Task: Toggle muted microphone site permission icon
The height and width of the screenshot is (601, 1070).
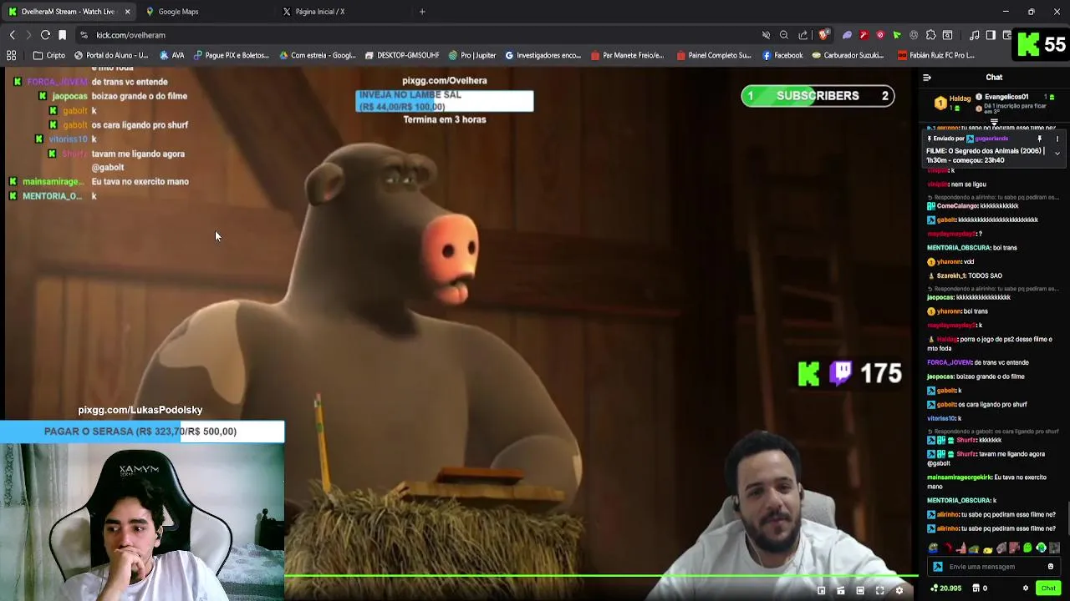Action: pos(766,35)
